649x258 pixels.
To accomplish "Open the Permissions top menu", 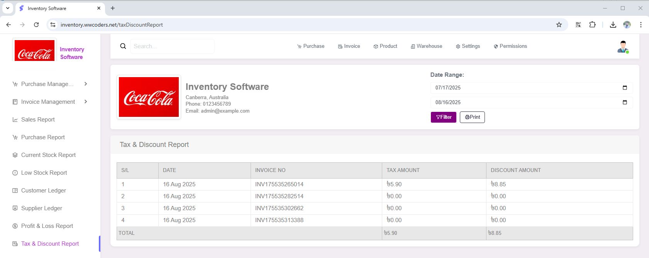I will pos(510,46).
